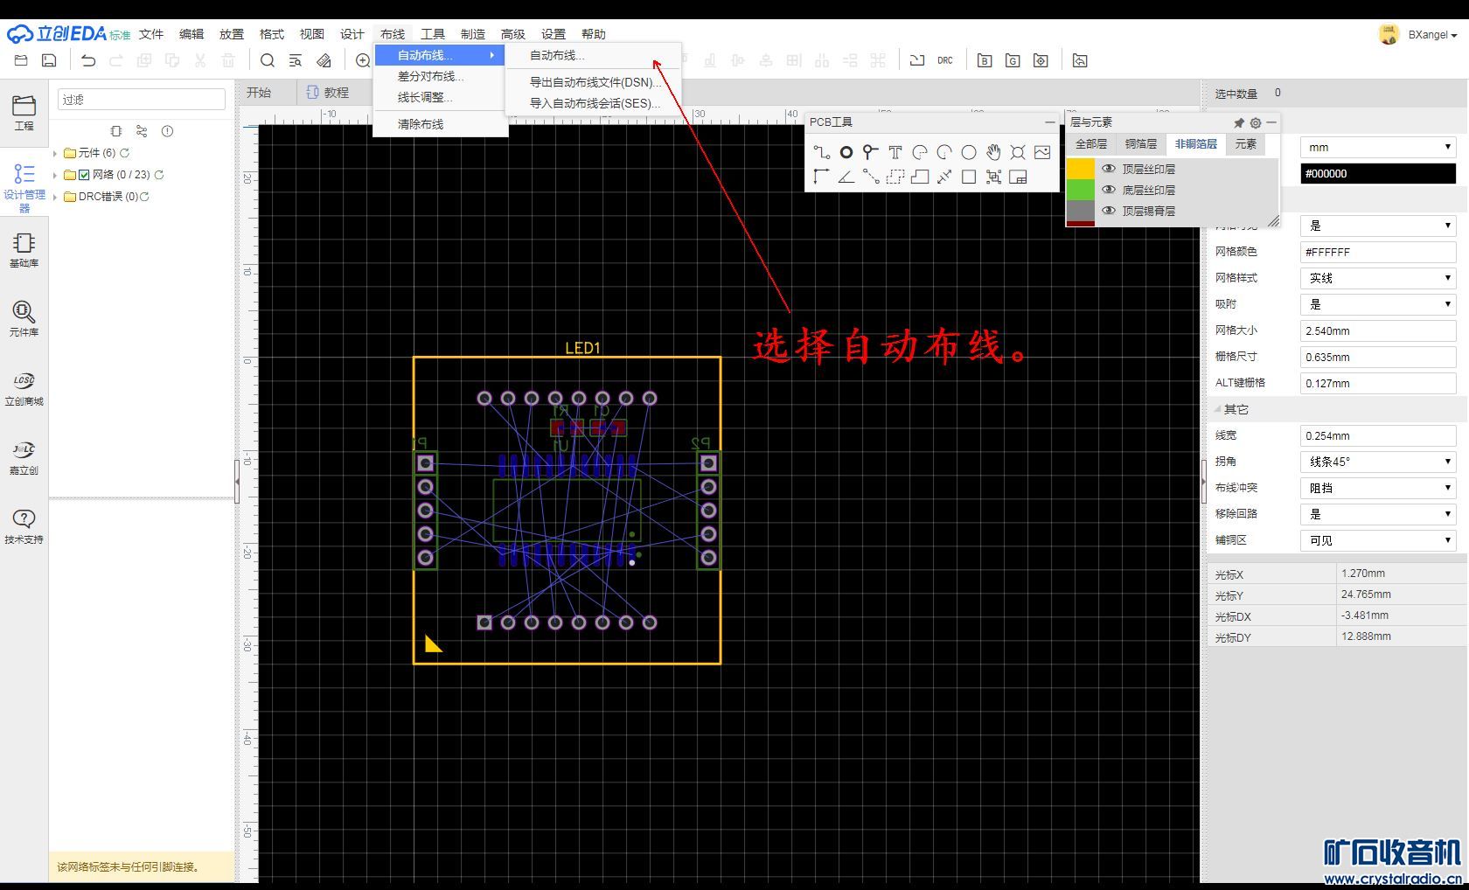The image size is (1469, 890).
Task: Click the undo arrow in toolbar
Action: click(88, 60)
